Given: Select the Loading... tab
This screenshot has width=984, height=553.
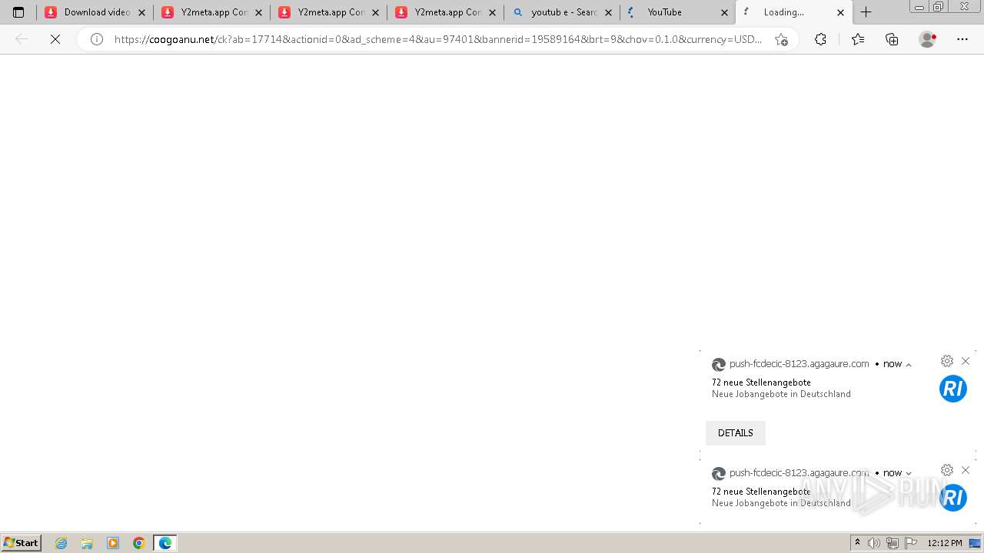Looking at the screenshot, I should pos(794,12).
